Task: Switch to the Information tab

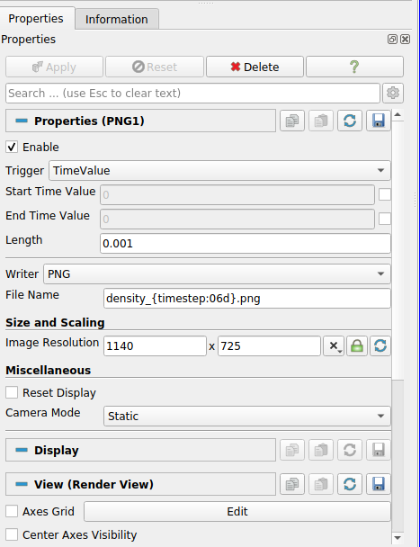Action: click(117, 19)
